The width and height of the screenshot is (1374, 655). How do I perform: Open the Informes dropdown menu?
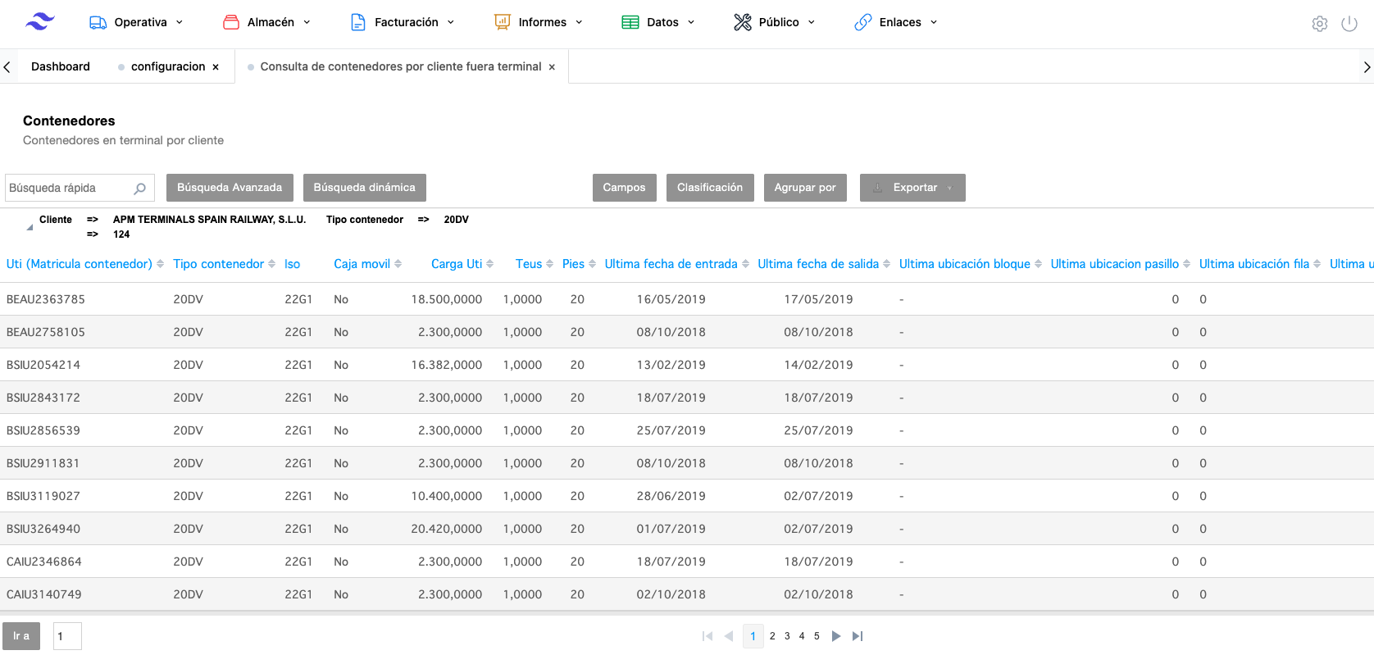539,22
